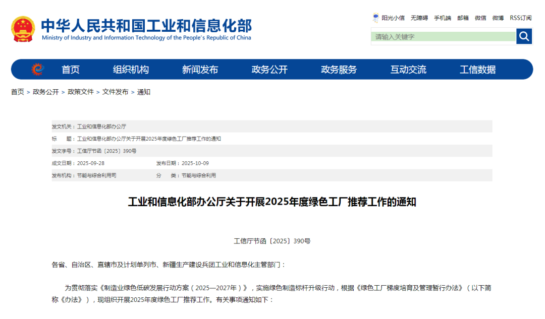Screen dimensions: 545x319
Task: Subscribe via the RSS订阅 link
Action: 520,18
